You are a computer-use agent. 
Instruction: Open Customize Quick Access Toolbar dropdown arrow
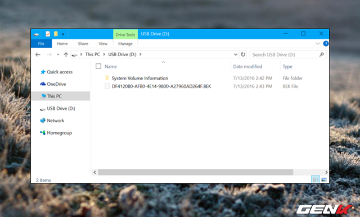tap(63, 34)
